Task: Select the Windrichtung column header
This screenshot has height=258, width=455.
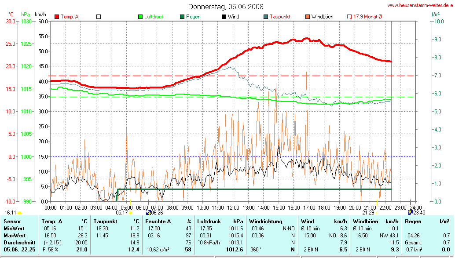Action: tap(265, 222)
